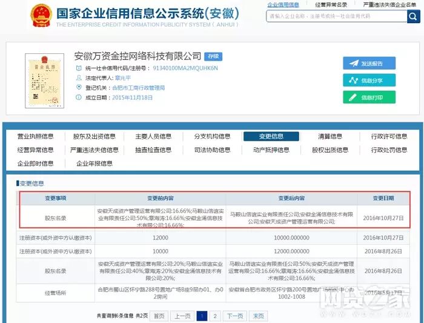Go to pagination page 1

202,316
